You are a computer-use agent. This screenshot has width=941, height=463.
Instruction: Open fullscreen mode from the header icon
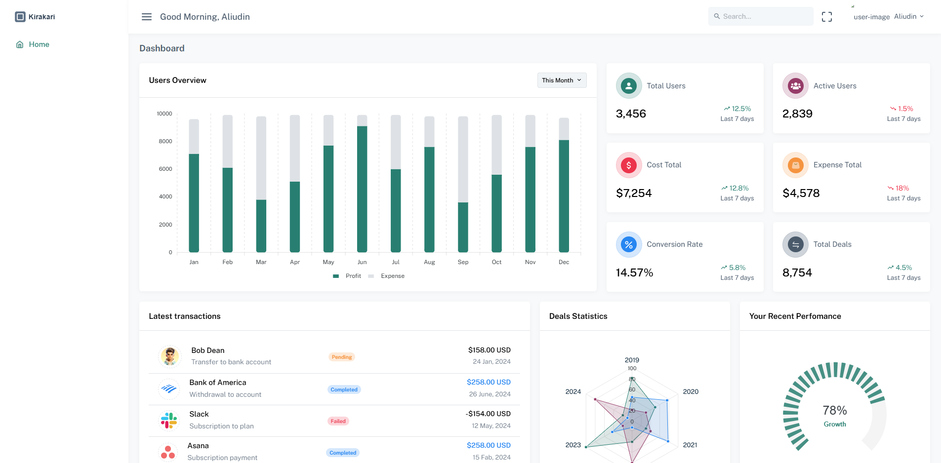(x=827, y=16)
